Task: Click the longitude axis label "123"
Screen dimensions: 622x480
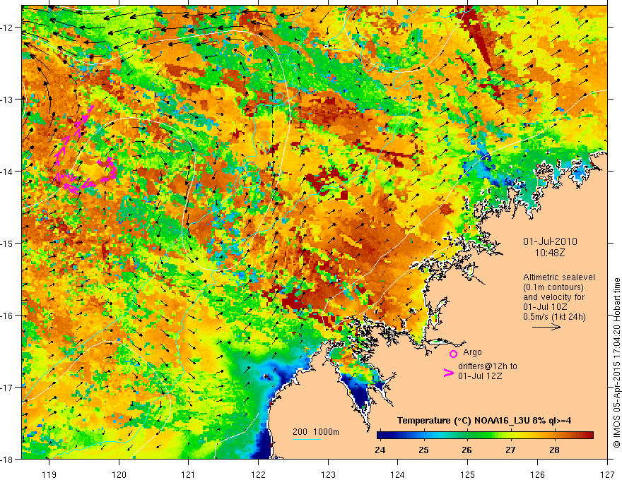Action: coord(328,474)
